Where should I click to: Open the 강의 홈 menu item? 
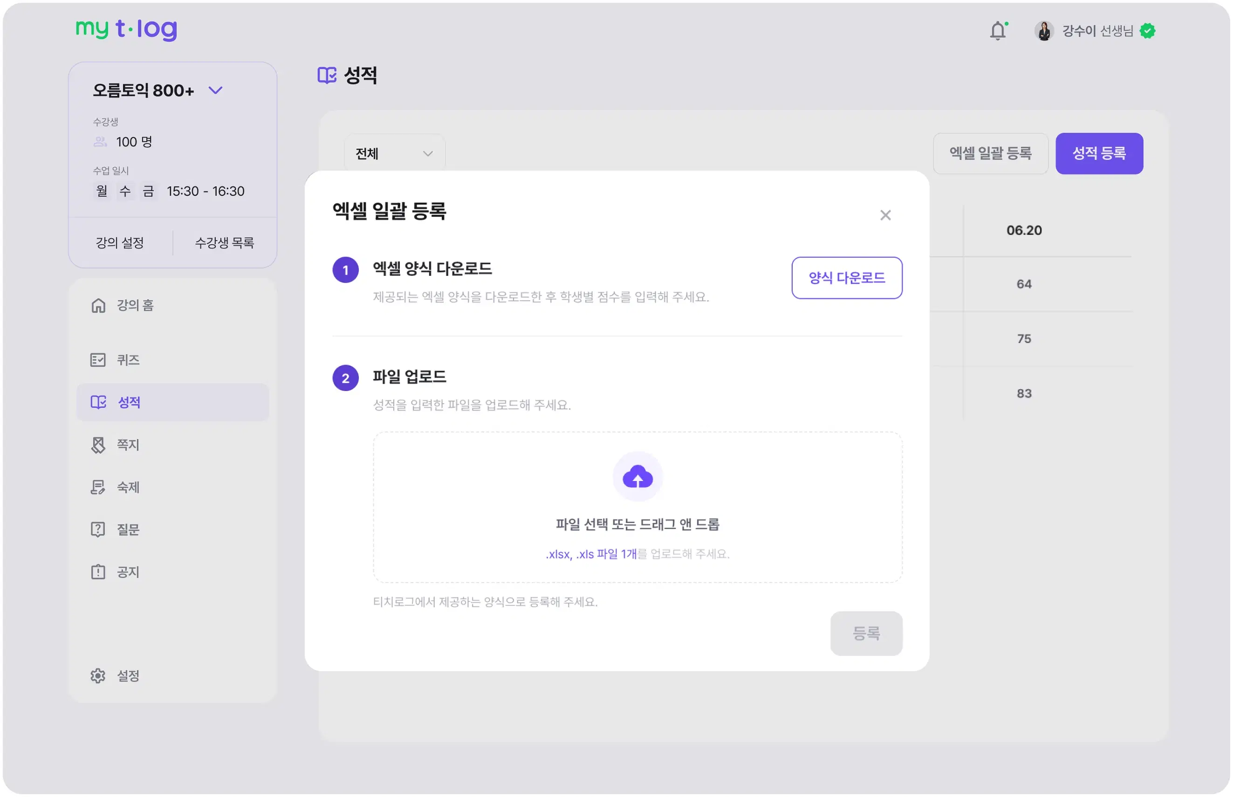coord(172,305)
